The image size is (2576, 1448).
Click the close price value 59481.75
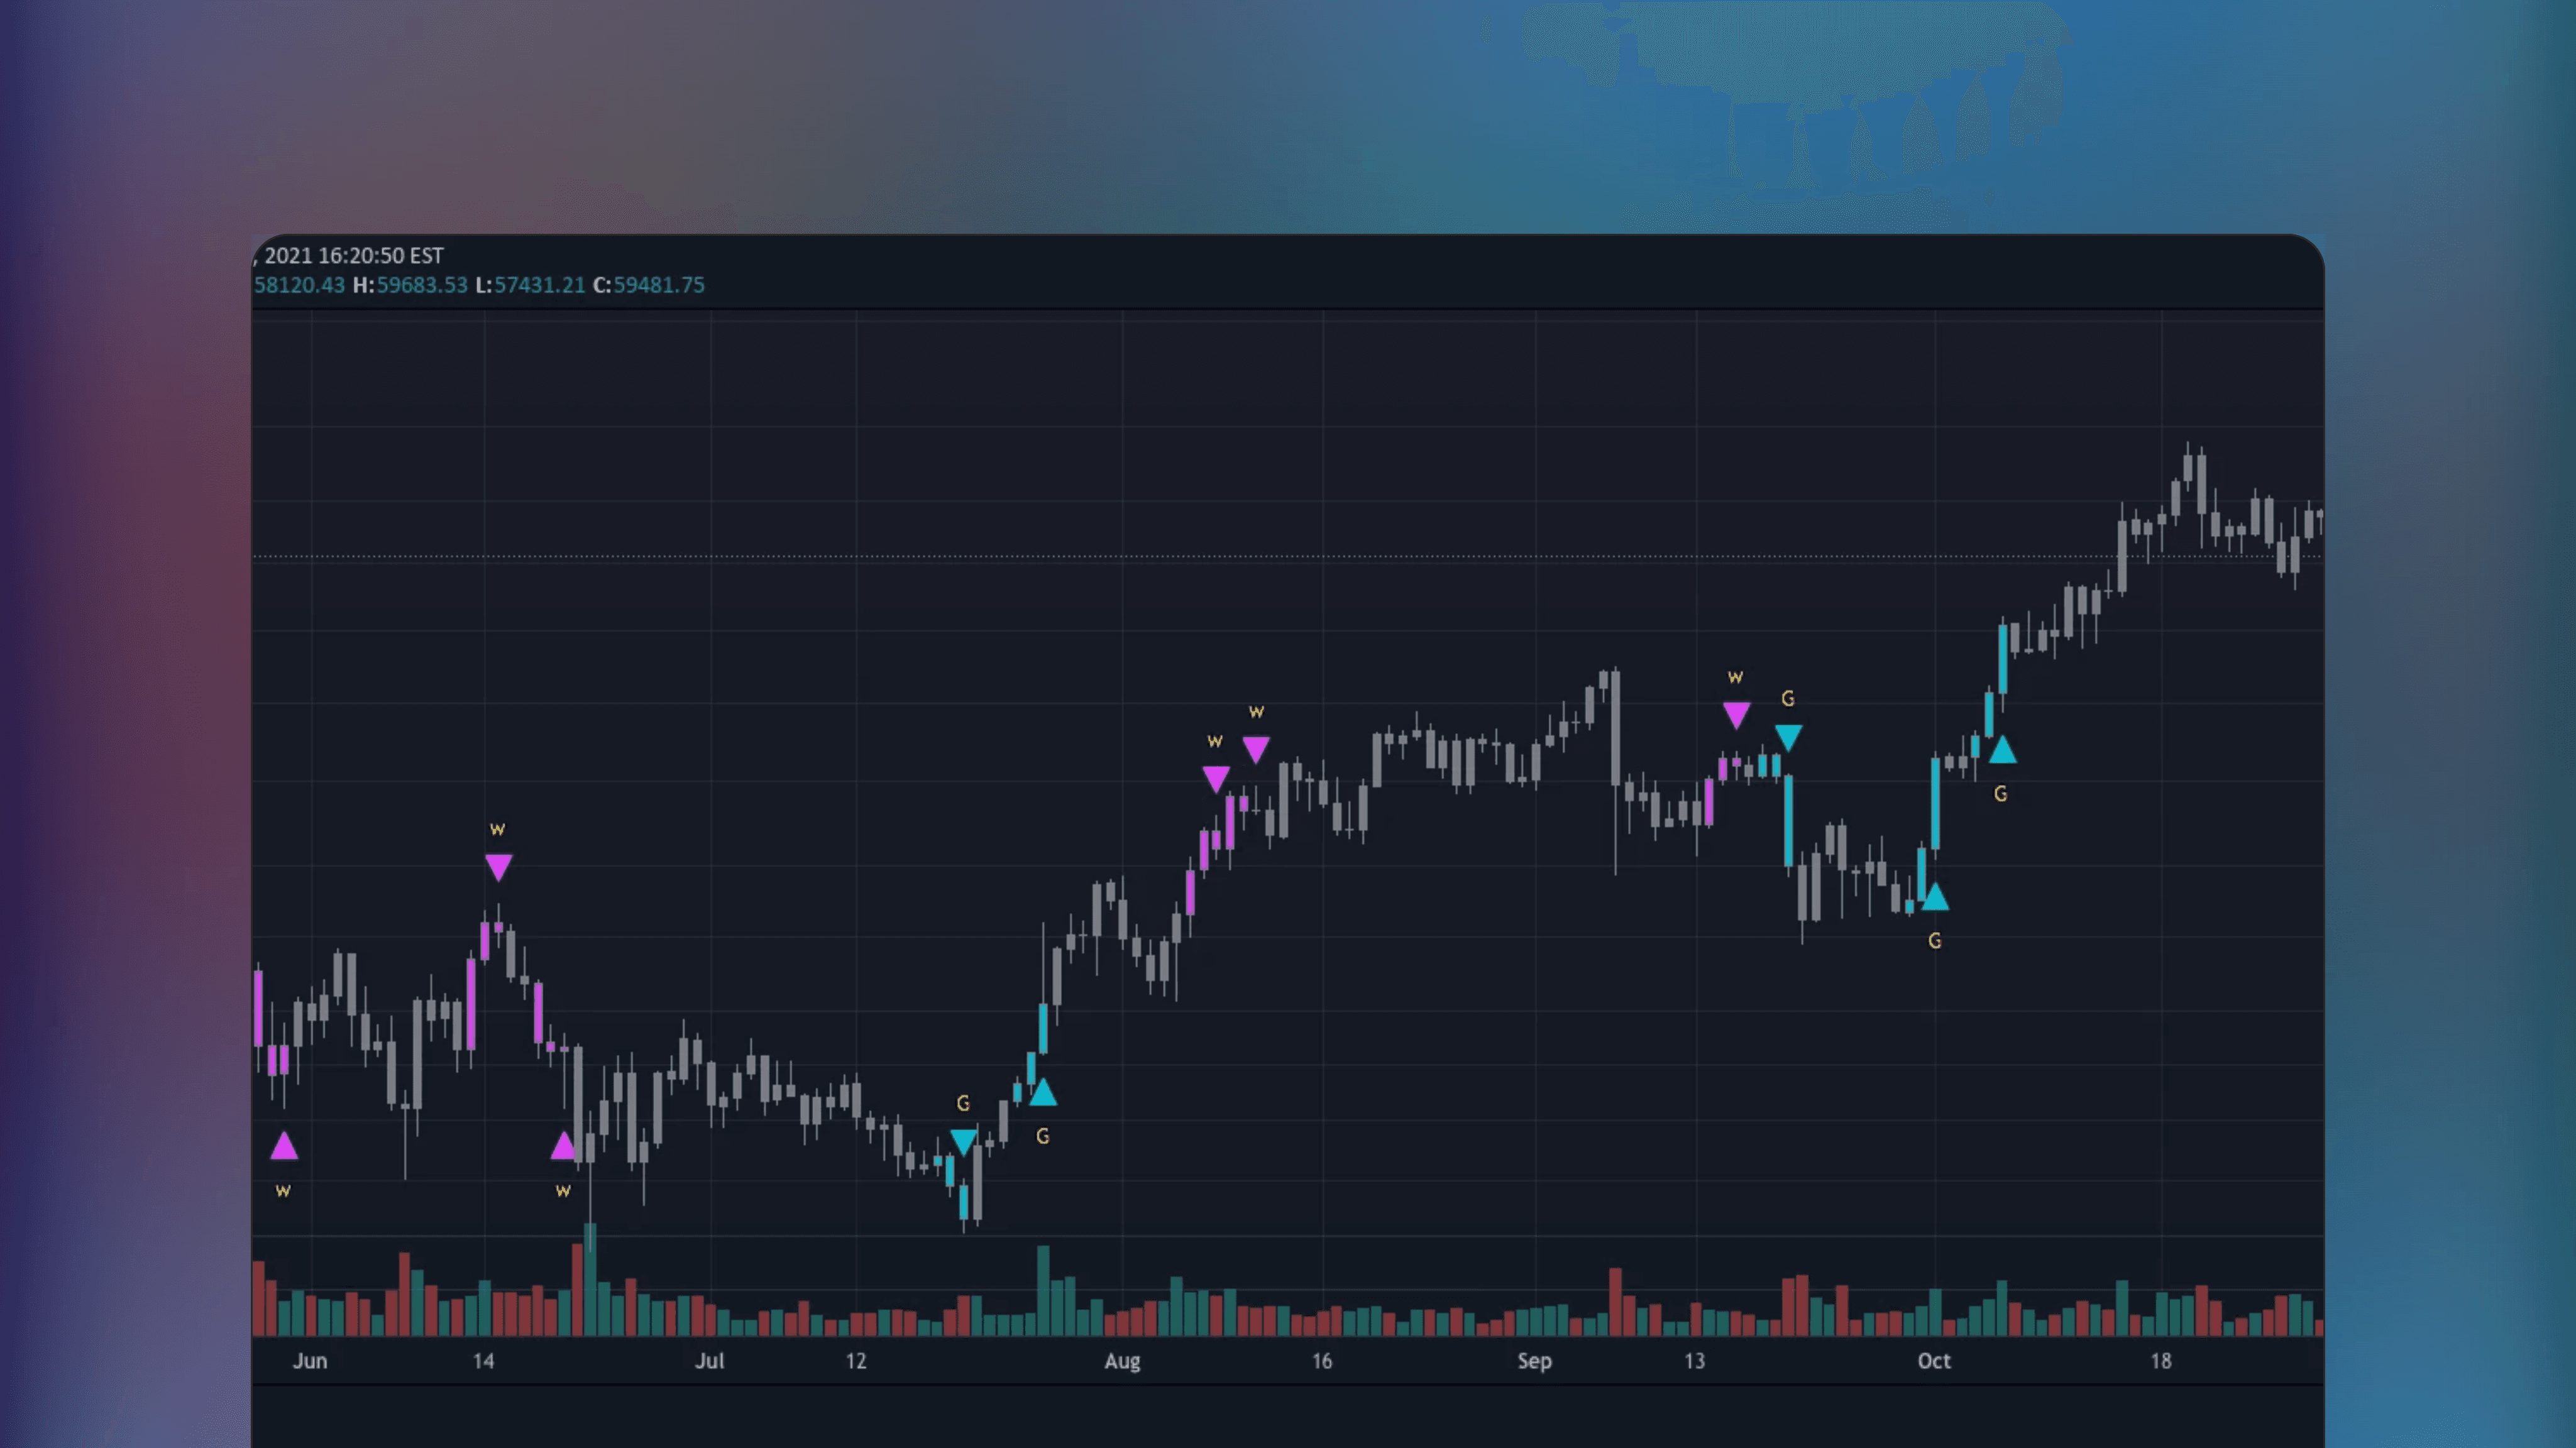(x=658, y=285)
